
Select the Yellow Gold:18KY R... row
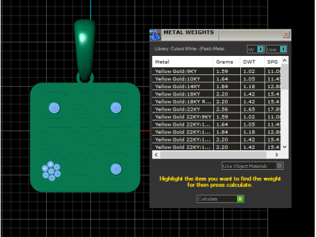217,102
